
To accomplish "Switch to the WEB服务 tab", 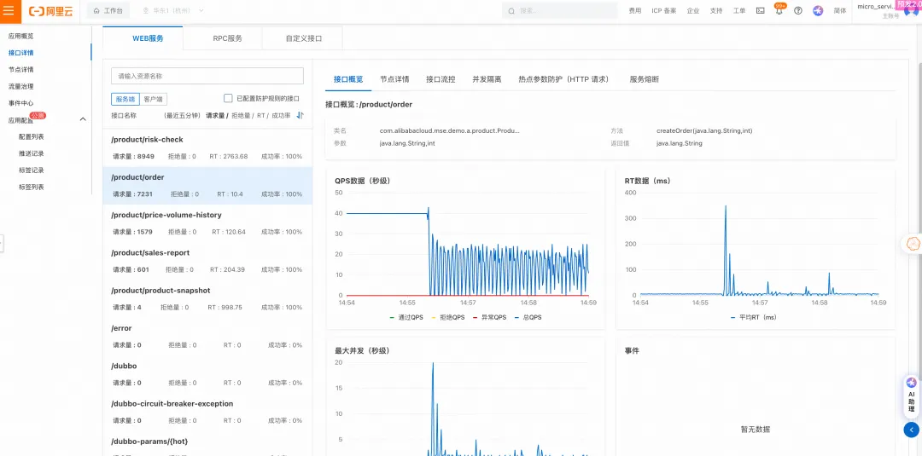I will point(143,38).
